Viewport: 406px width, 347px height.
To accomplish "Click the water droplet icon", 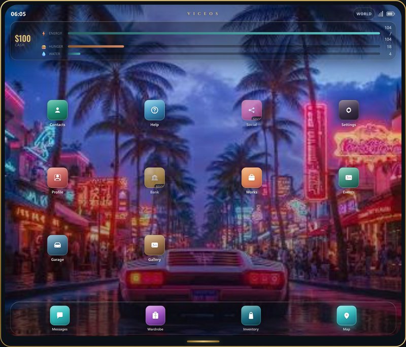I will coord(44,54).
